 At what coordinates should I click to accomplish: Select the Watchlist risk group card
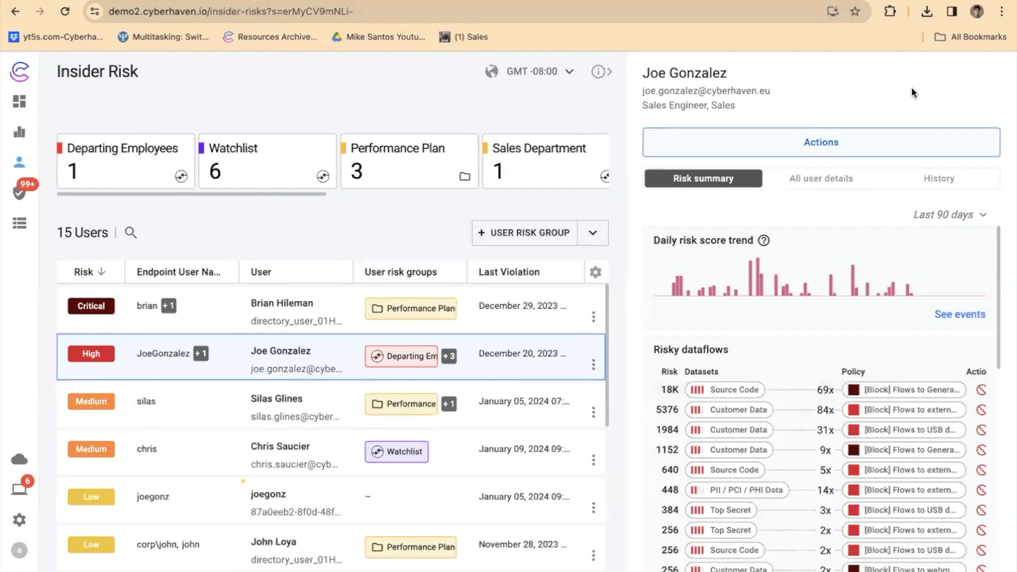pos(267,161)
